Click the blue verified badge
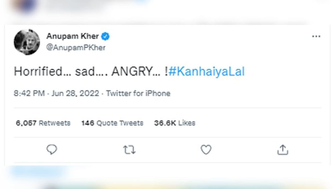 coord(105,36)
